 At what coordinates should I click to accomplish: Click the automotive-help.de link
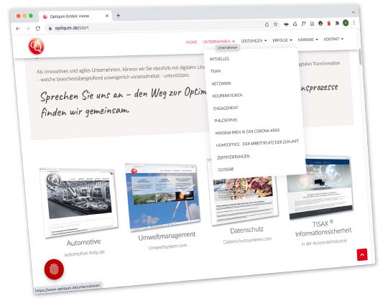(85, 253)
